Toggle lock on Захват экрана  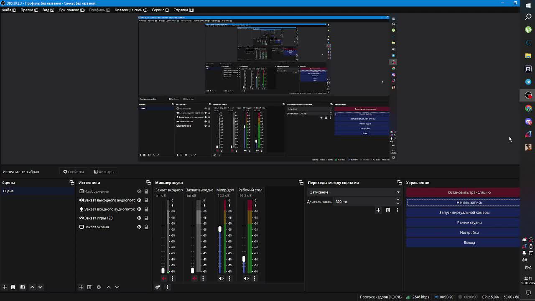146,227
